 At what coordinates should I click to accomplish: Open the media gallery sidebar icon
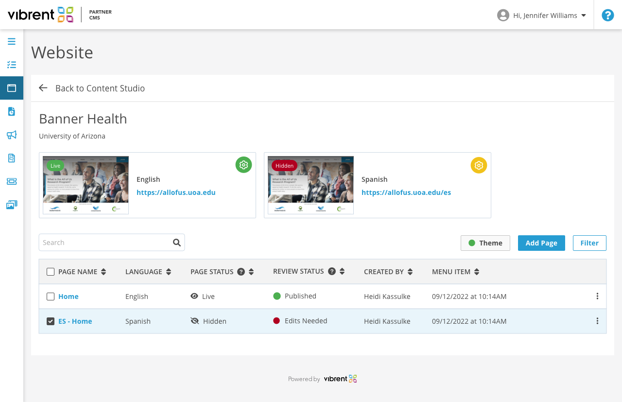12,205
